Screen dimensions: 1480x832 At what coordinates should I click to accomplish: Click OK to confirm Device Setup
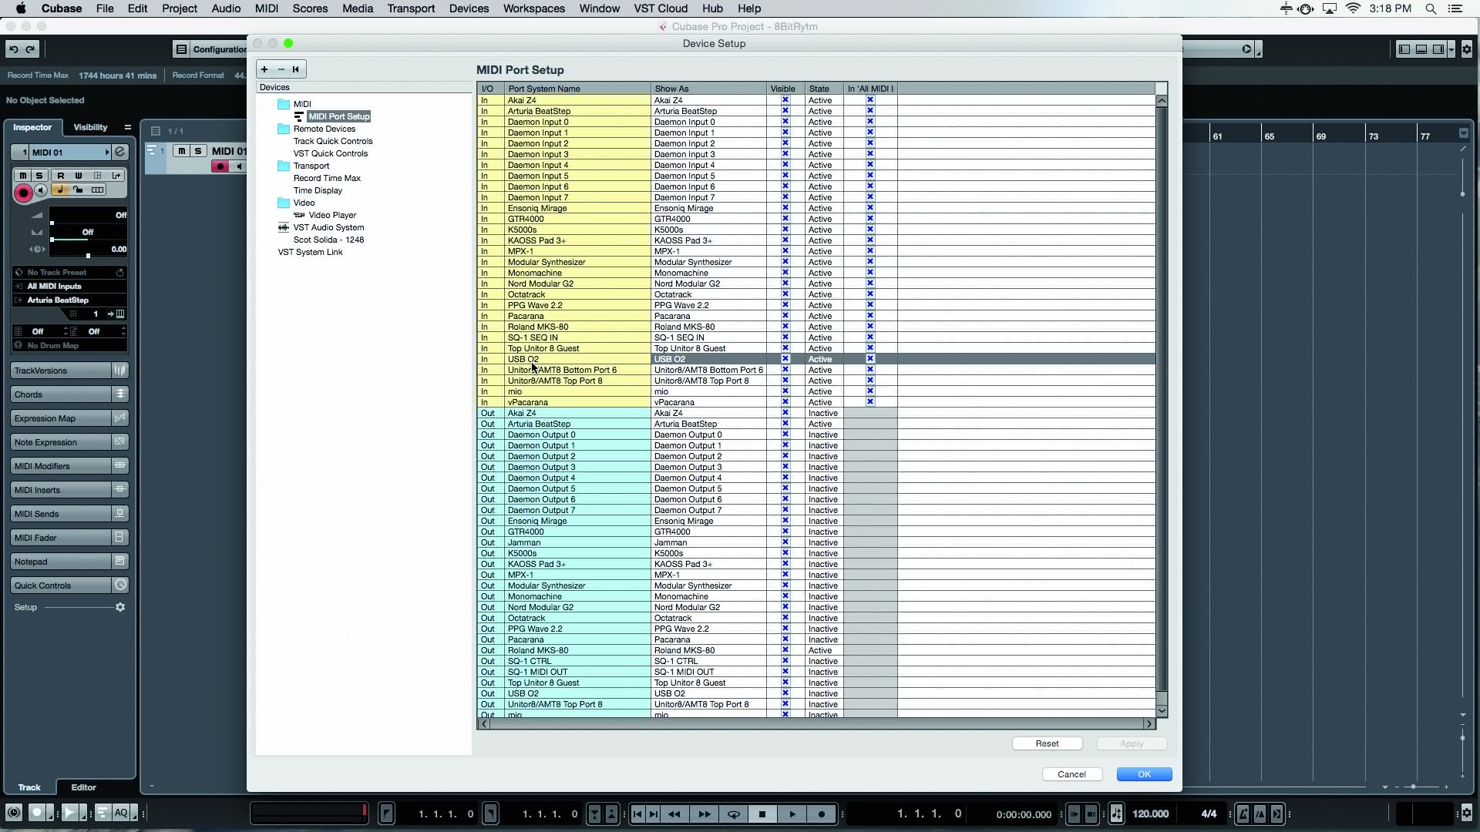point(1144,774)
